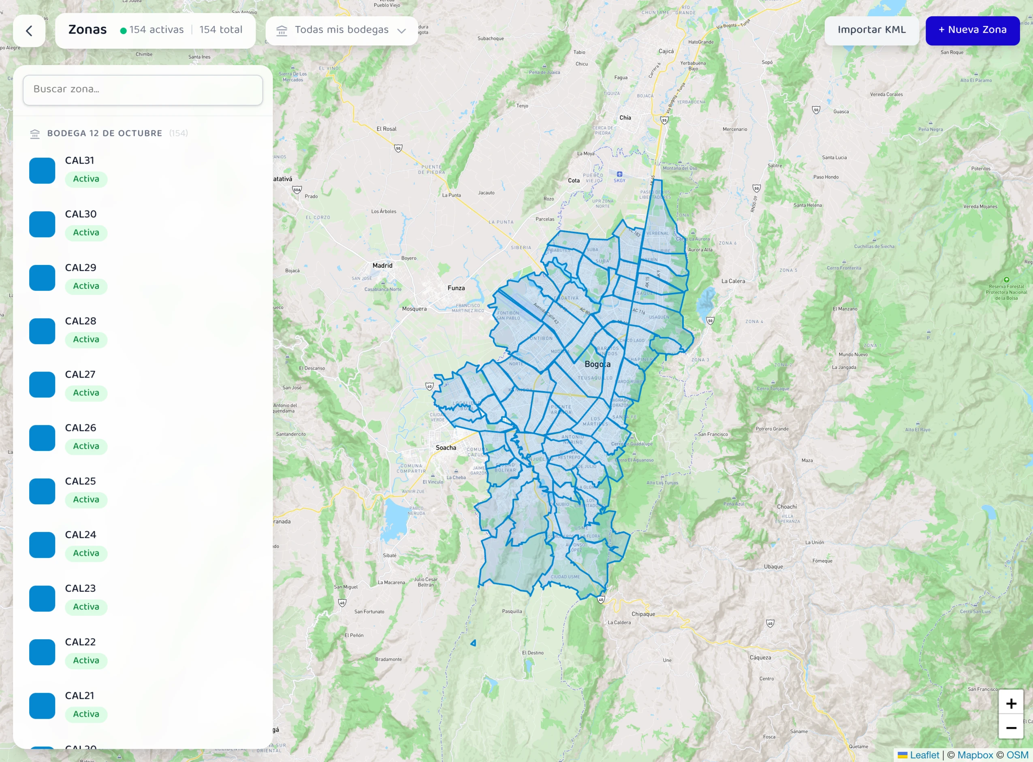This screenshot has width=1033, height=762.
Task: Expand the bodegas dropdown chevron
Action: 401,31
